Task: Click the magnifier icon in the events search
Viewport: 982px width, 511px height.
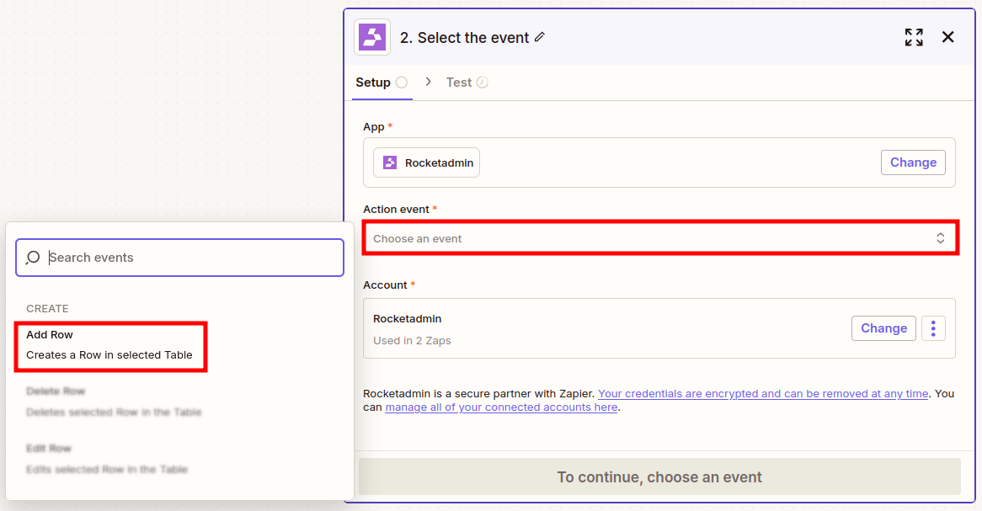Action: [x=33, y=258]
